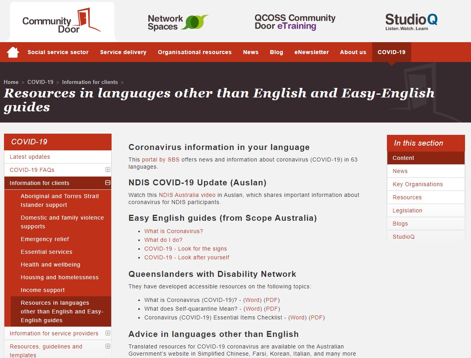The width and height of the screenshot is (471, 358).
Task: Click the Home breadcrumb link
Action: tap(11, 82)
